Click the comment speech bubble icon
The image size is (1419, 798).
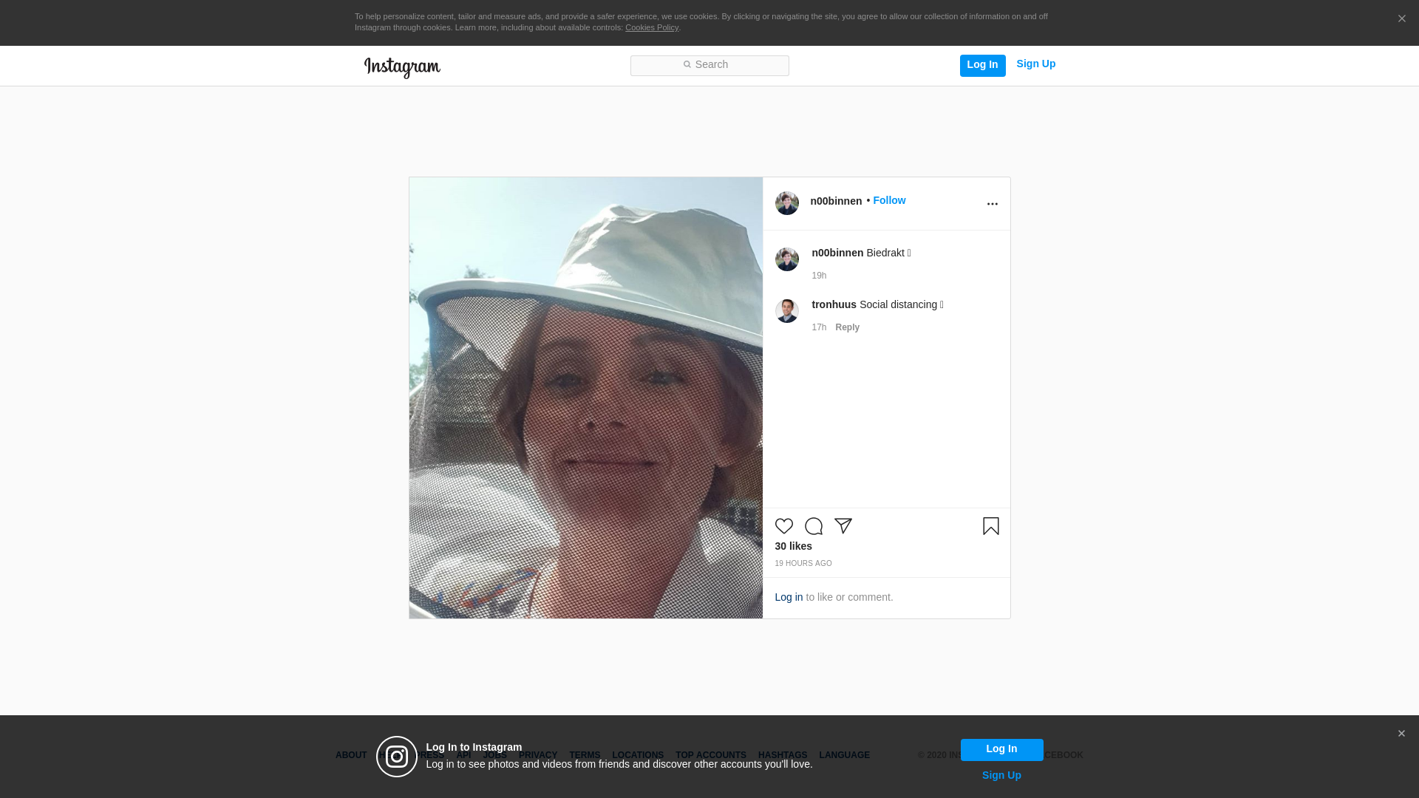pyautogui.click(x=813, y=526)
